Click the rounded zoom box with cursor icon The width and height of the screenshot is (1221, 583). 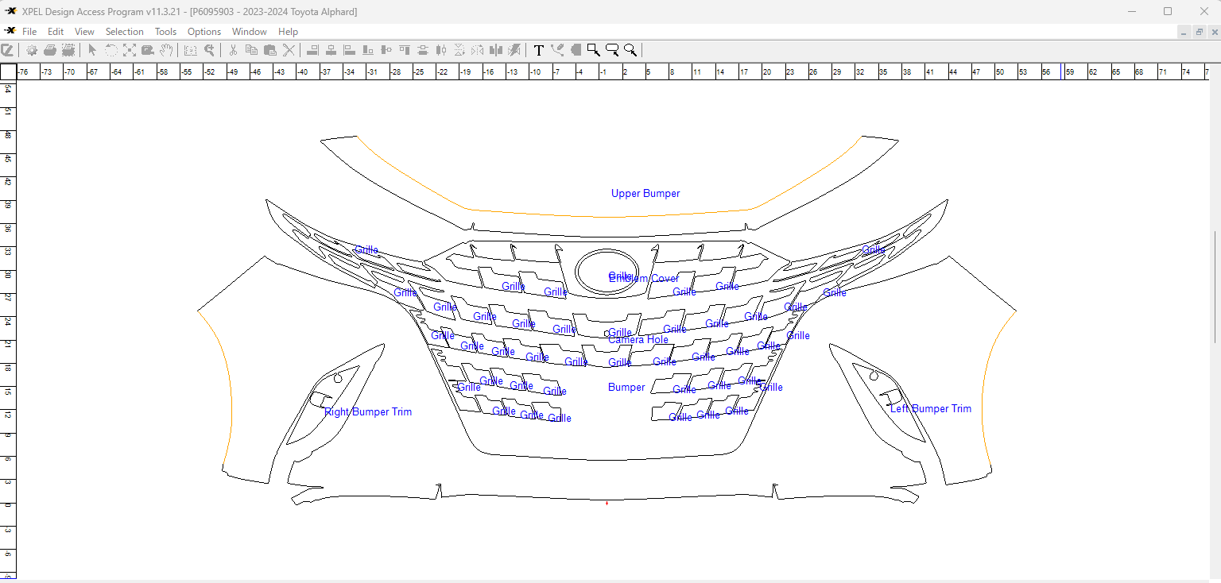coord(612,50)
